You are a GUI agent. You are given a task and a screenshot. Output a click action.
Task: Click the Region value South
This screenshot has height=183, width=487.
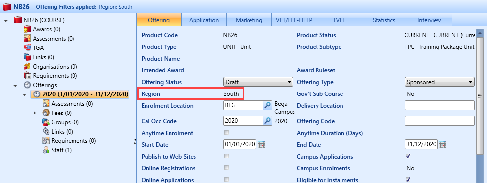click(x=231, y=93)
